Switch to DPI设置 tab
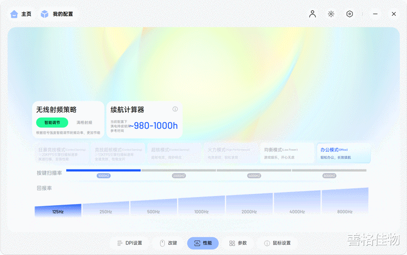Screen dimensions: 407x255 pos(130,243)
